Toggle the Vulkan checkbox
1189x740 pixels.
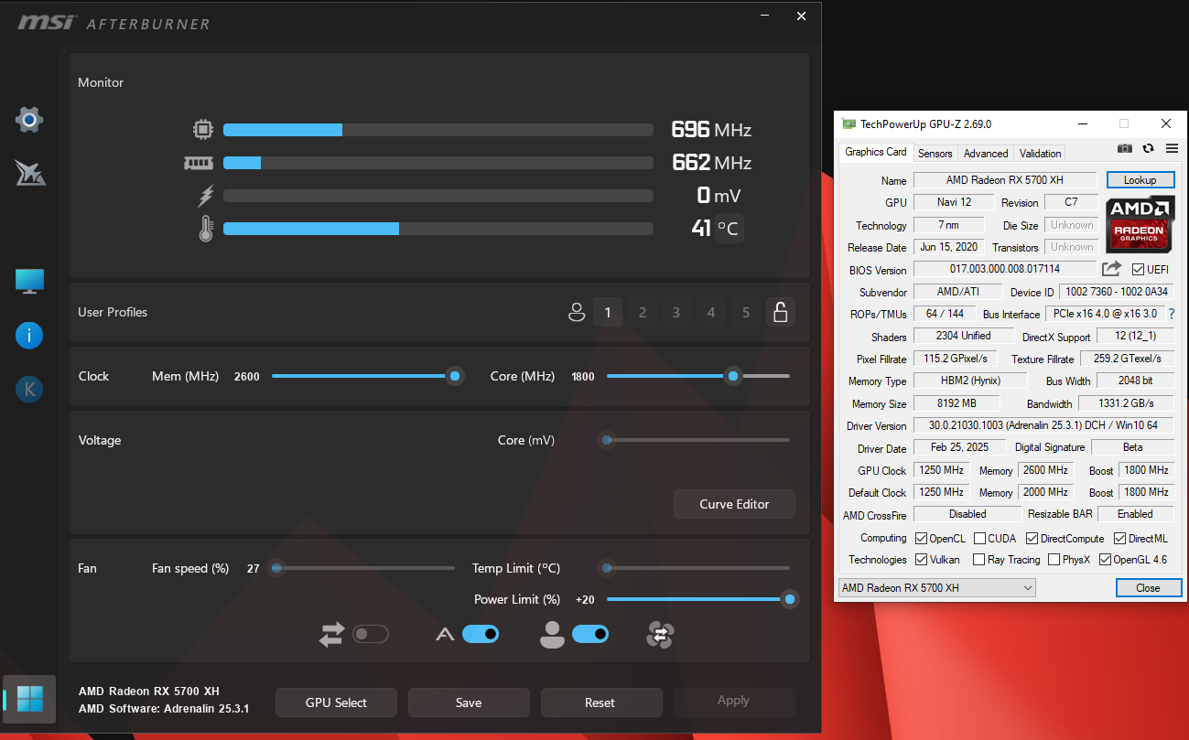pos(921,560)
